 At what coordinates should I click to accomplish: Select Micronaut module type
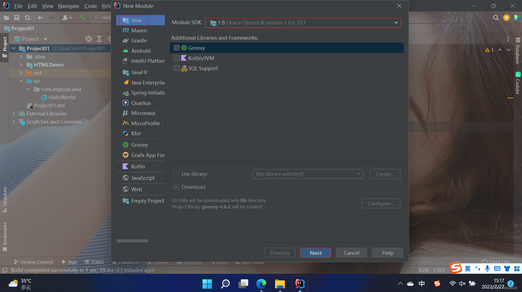[141, 113]
